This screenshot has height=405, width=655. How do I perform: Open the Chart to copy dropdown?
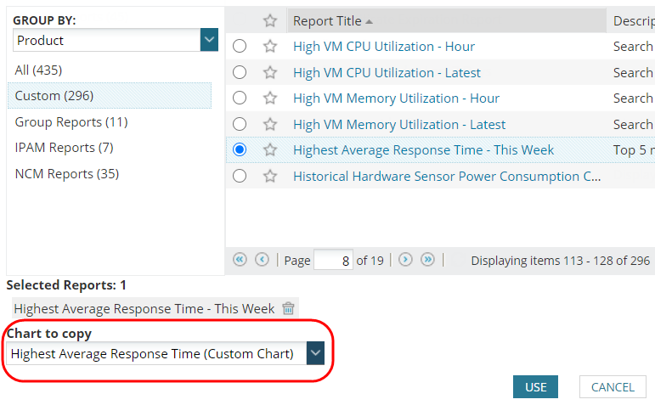click(x=315, y=354)
